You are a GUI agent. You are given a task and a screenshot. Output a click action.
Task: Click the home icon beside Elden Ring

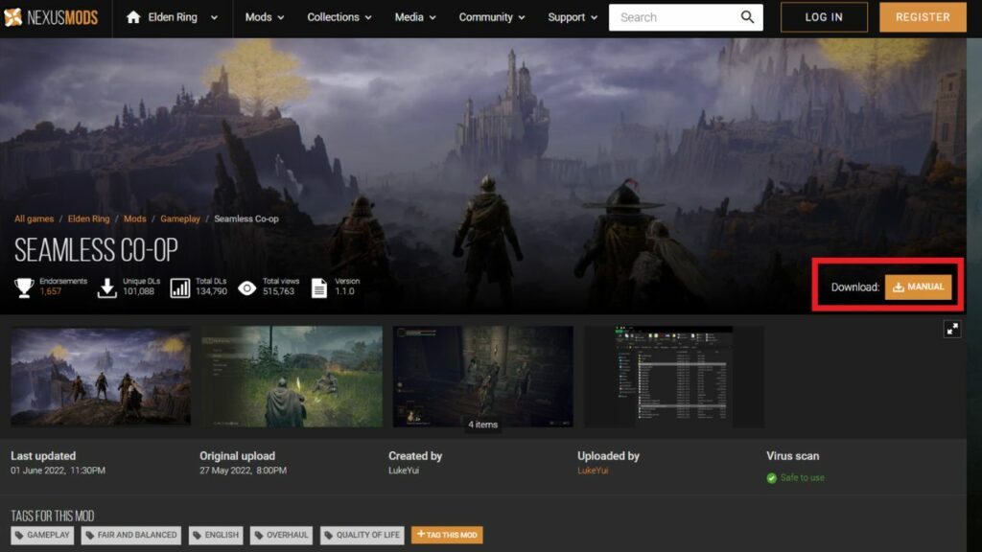coord(133,17)
